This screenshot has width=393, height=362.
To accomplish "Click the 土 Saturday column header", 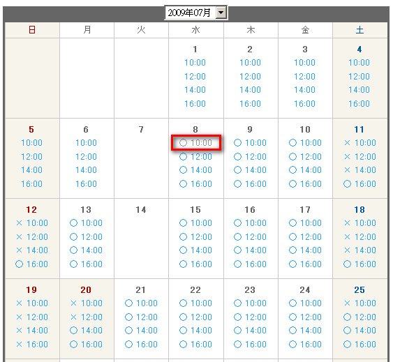I will tap(359, 30).
